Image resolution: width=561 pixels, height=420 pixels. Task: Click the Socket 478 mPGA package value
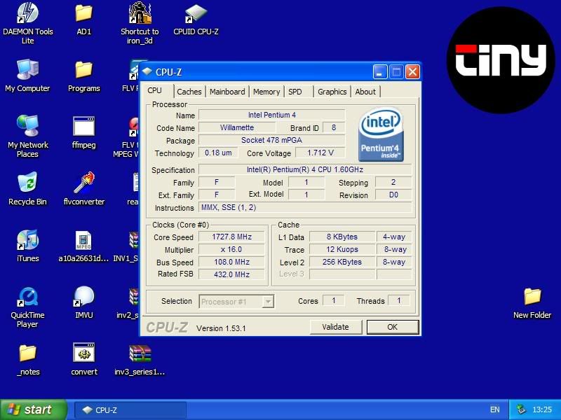click(272, 140)
